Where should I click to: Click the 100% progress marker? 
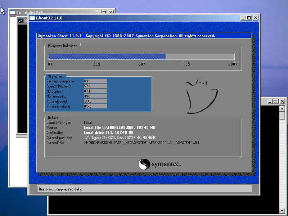pos(233,64)
